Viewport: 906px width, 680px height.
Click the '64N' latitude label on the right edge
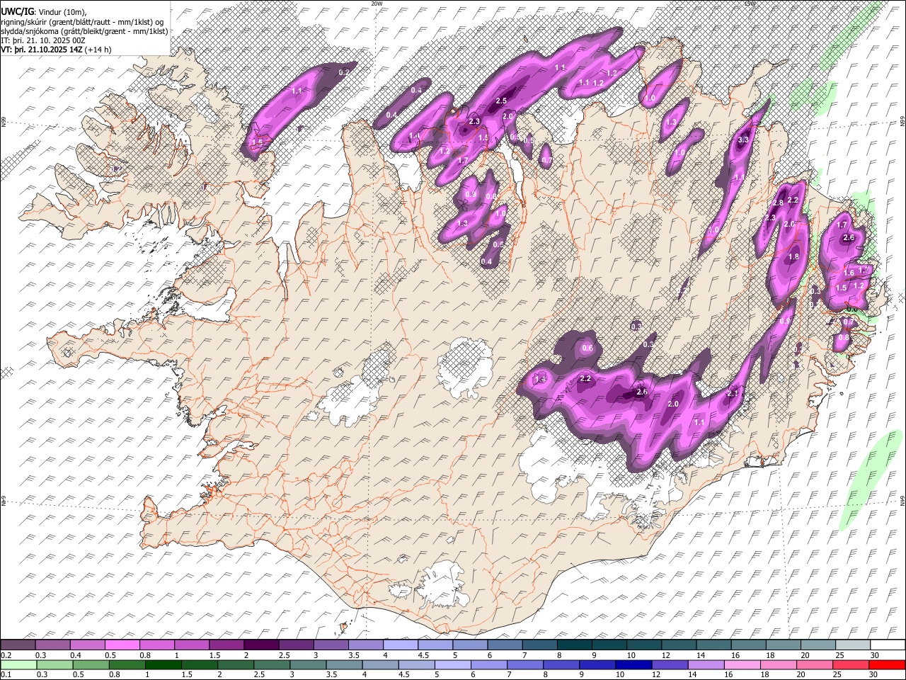click(x=902, y=500)
